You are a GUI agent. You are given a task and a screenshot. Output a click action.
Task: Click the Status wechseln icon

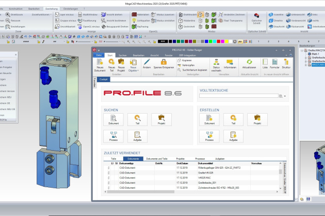click(217, 63)
